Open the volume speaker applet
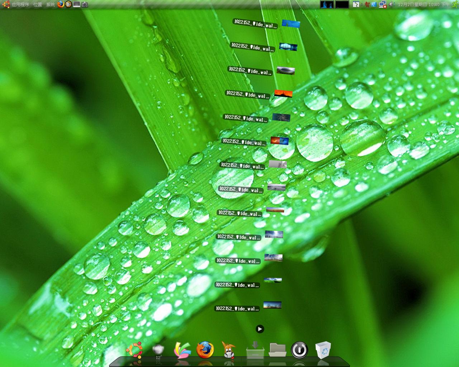The width and height of the screenshot is (459, 367). [392, 4]
